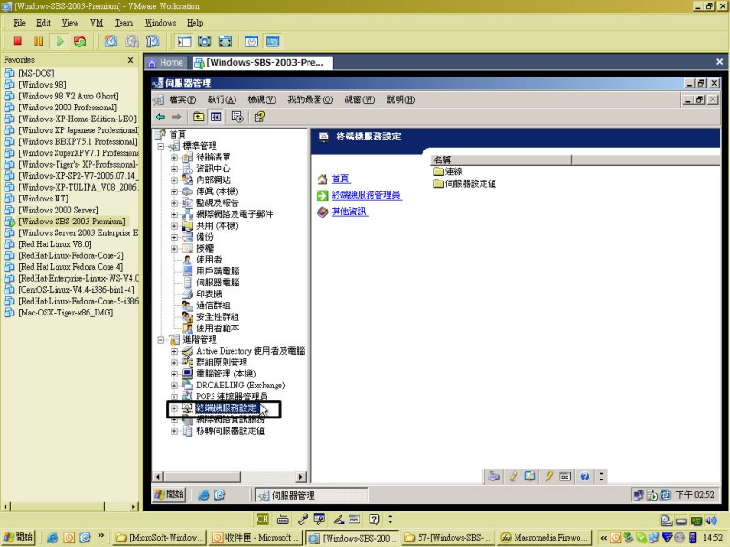Switch to the Home tab
This screenshot has height=547, width=730.
point(165,62)
